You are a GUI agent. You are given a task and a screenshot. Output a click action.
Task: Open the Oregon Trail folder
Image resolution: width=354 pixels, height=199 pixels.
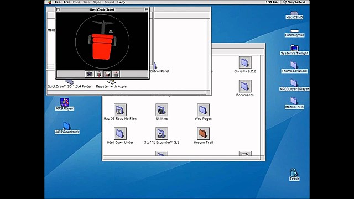(x=203, y=136)
